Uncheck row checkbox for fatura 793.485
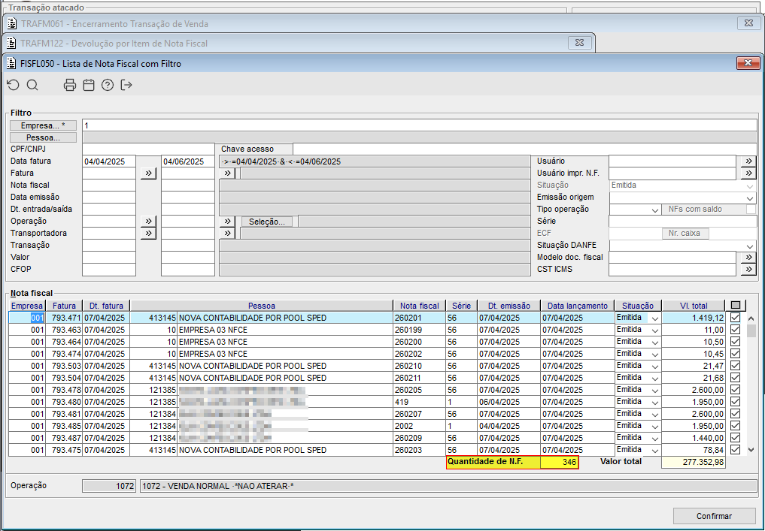This screenshot has width=765, height=531. (x=735, y=426)
